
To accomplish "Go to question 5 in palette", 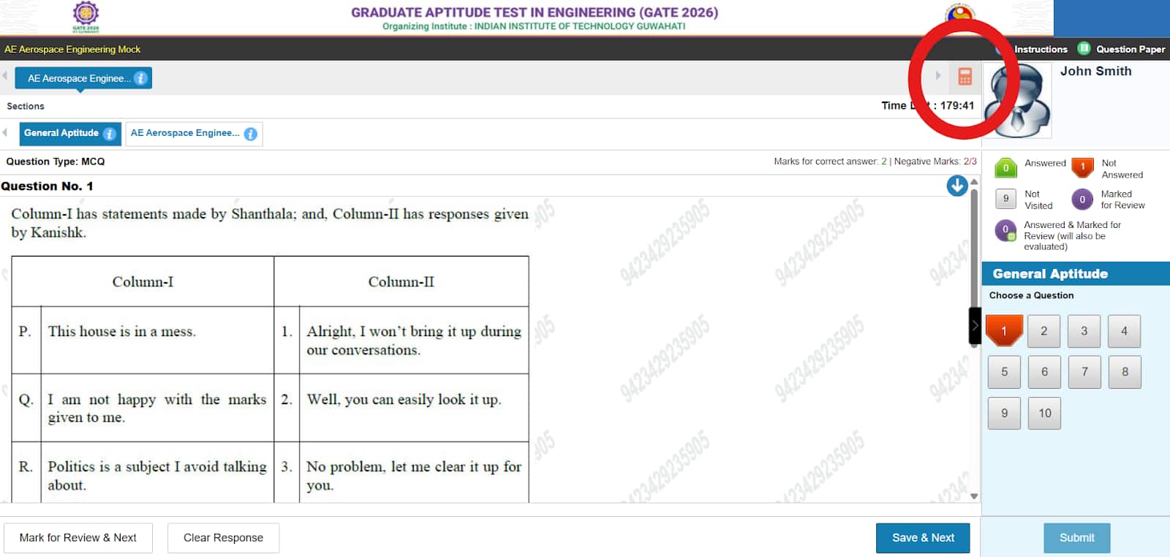I will pyautogui.click(x=1005, y=372).
